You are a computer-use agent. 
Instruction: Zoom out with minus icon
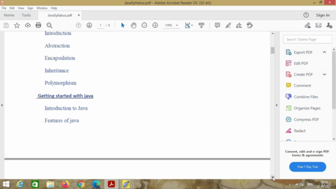click(x=144, y=25)
